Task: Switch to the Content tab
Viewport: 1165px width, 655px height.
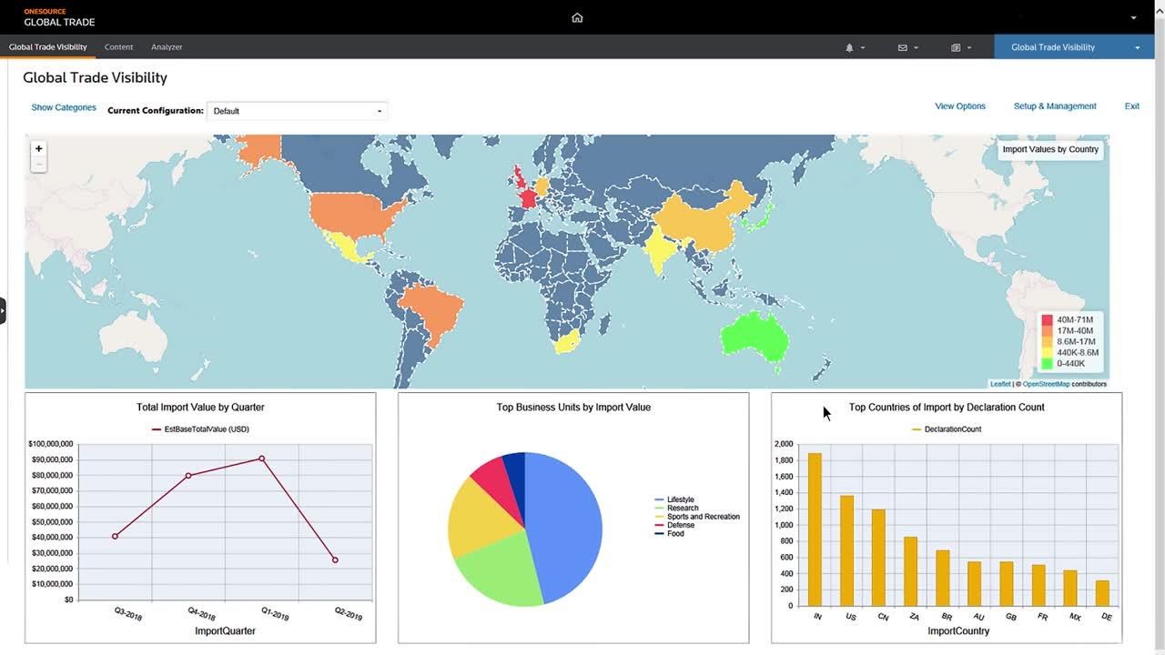Action: click(118, 47)
